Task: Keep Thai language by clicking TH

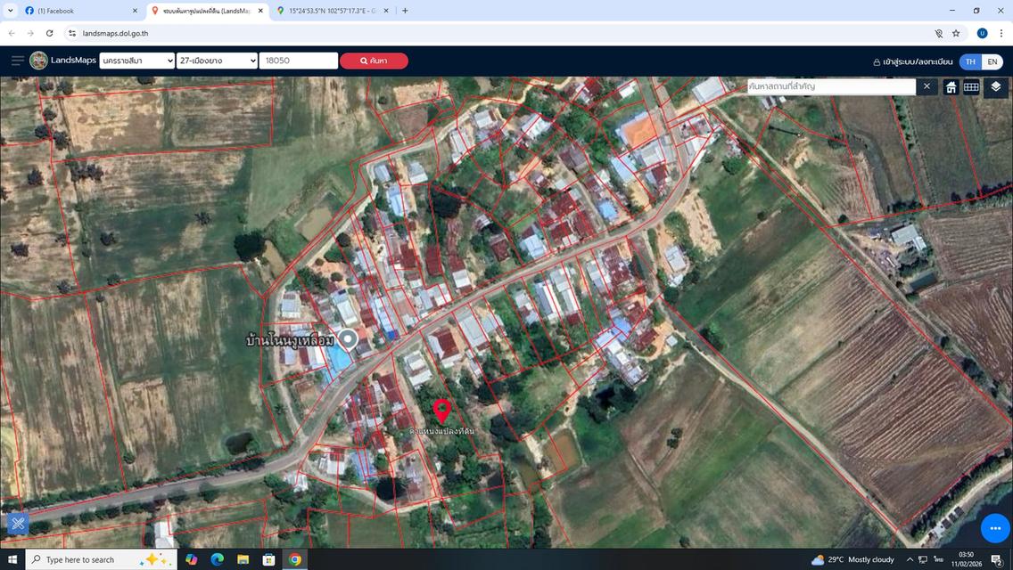Action: (969, 61)
